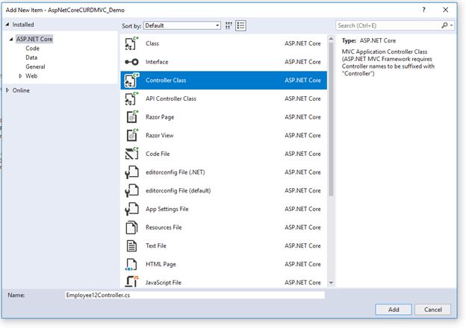Select 'JavaScript File' template name
Image resolution: width=466 pixels, height=332 pixels.
coord(164,283)
